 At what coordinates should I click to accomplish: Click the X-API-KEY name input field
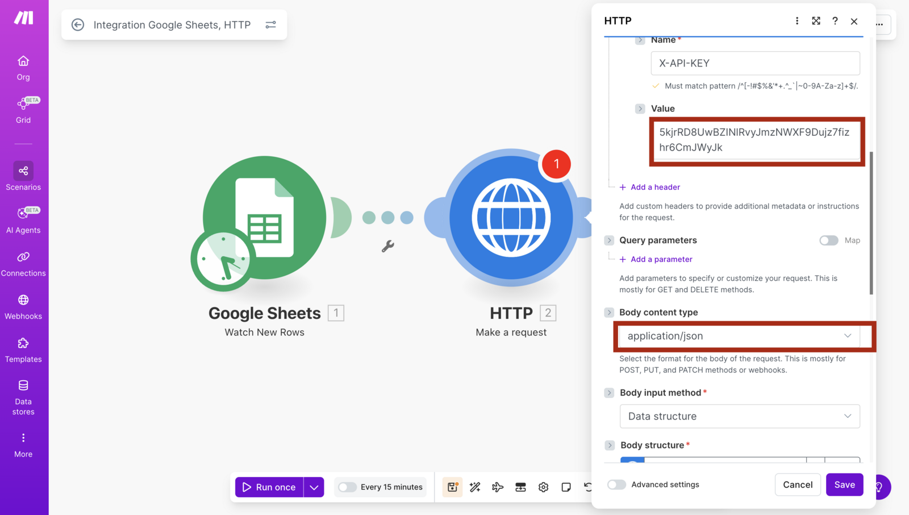point(755,63)
